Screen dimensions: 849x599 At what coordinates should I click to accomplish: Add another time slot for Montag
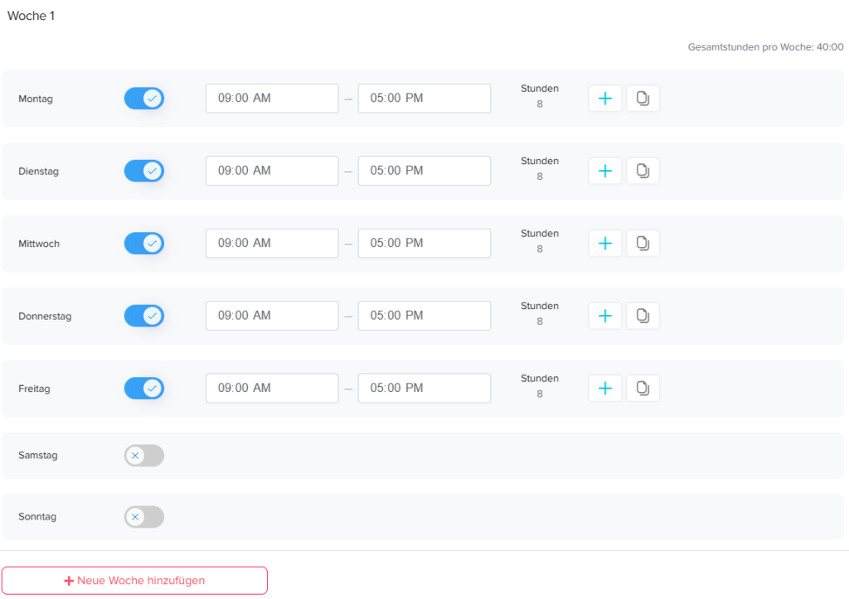click(604, 99)
